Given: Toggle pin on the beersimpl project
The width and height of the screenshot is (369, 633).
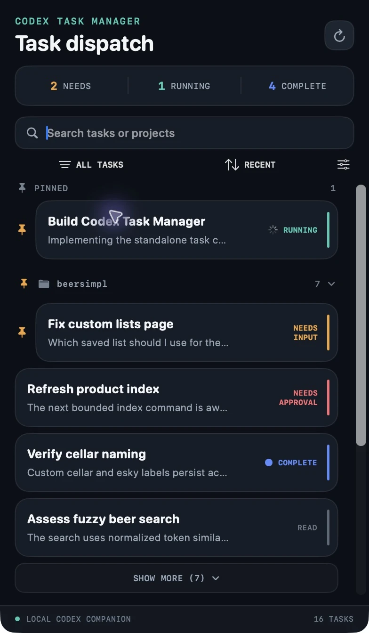Looking at the screenshot, I should 24,284.
